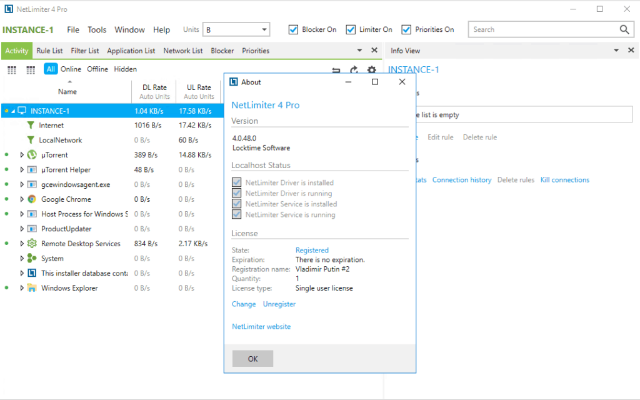Close the Info View panel
Viewport: 640px width, 400px height.
point(631,50)
